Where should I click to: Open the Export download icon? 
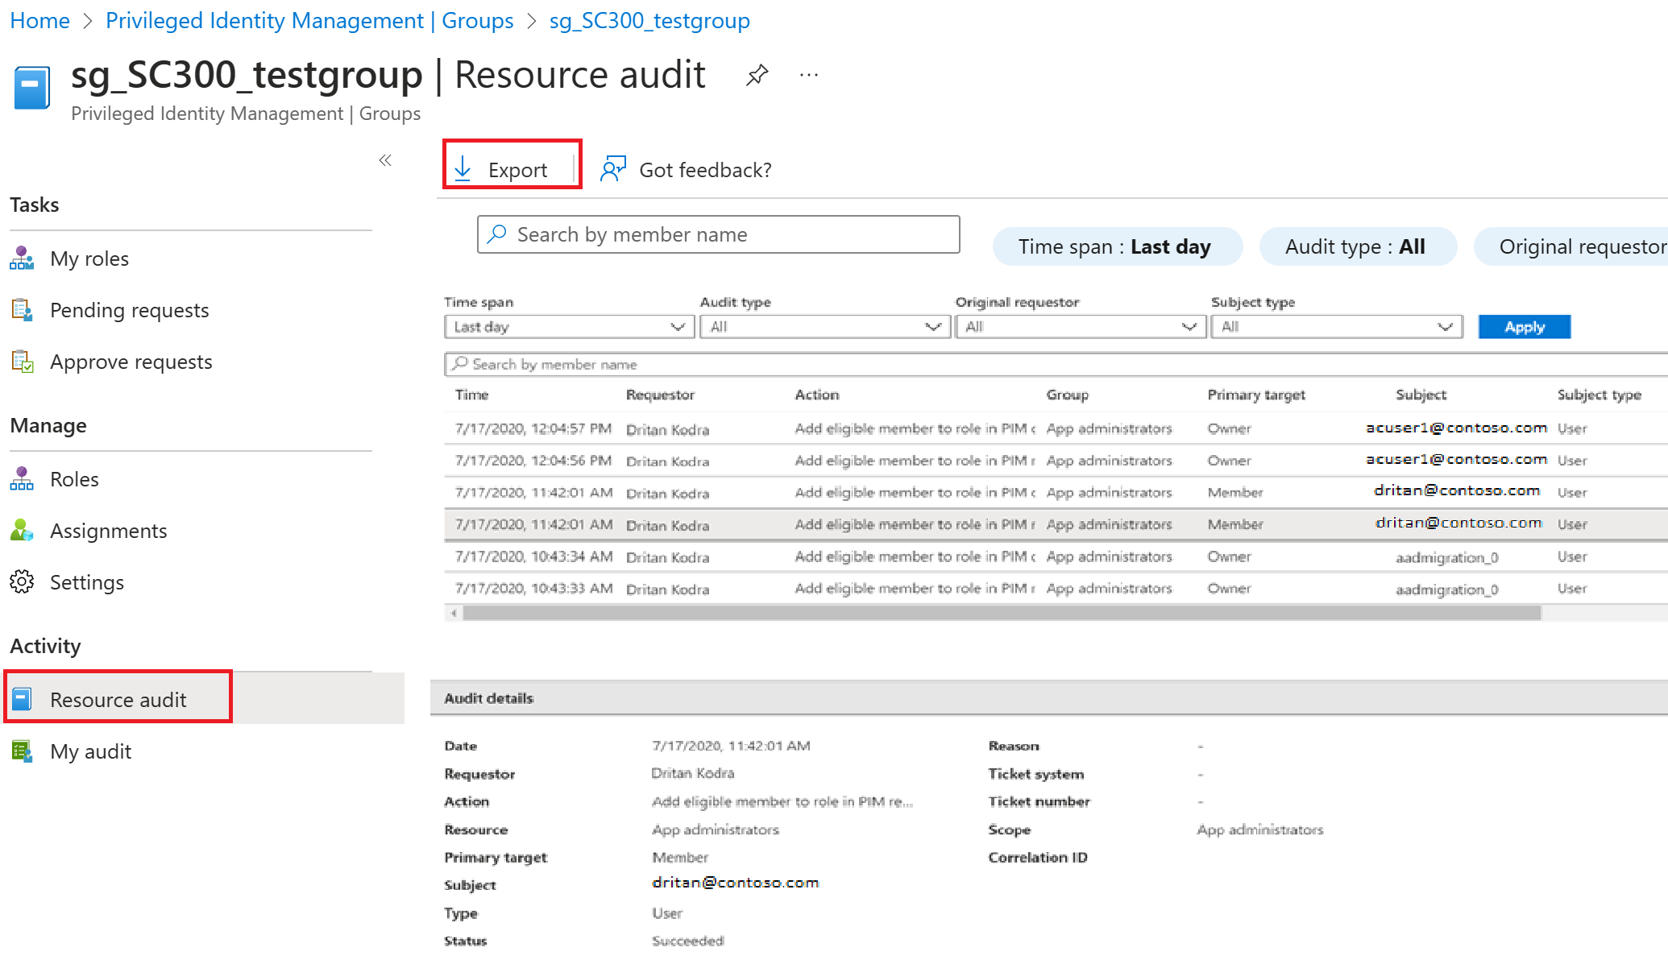pyautogui.click(x=462, y=169)
